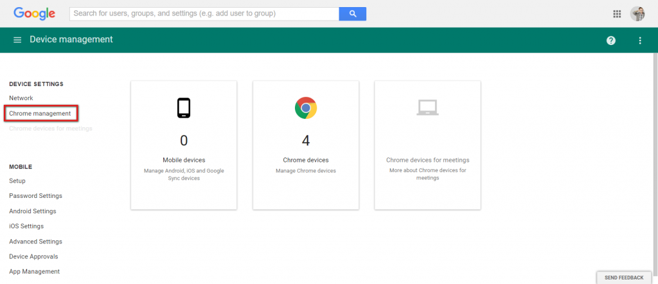
Task: Click 'Manage Android, iOS and Google Sync devices' text
Action: tap(184, 175)
